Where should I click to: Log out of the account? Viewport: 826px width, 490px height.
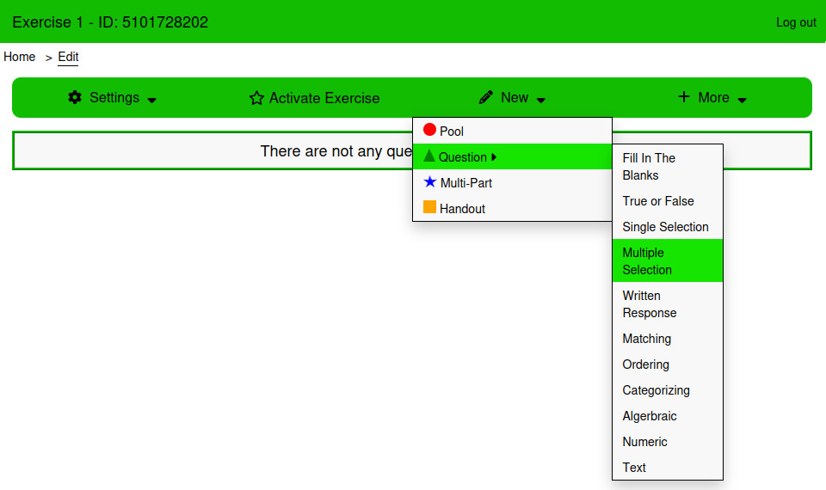[x=796, y=22]
